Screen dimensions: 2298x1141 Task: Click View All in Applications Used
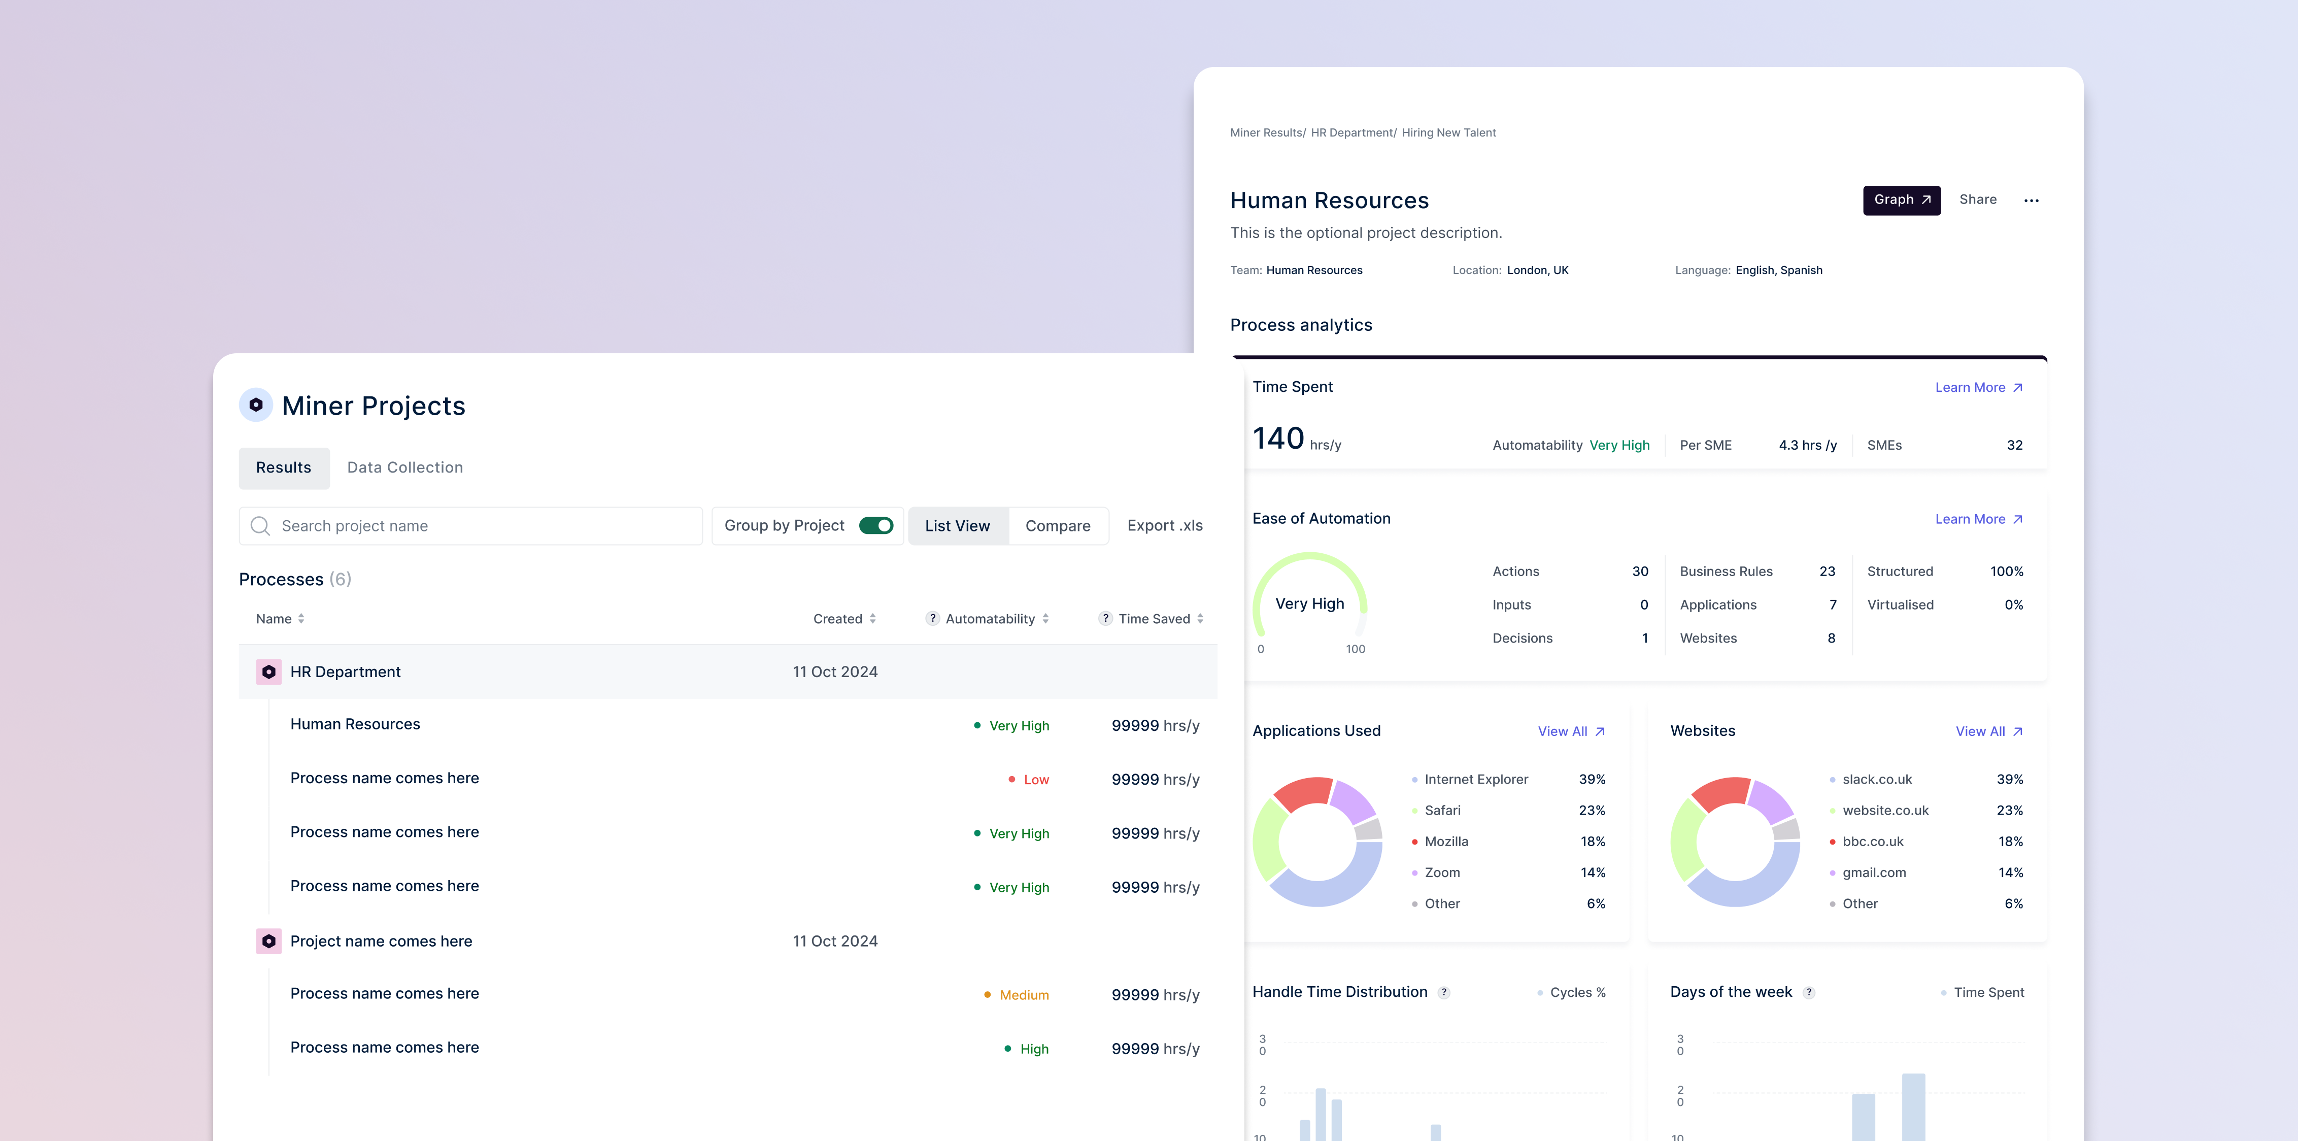pyautogui.click(x=1572, y=731)
